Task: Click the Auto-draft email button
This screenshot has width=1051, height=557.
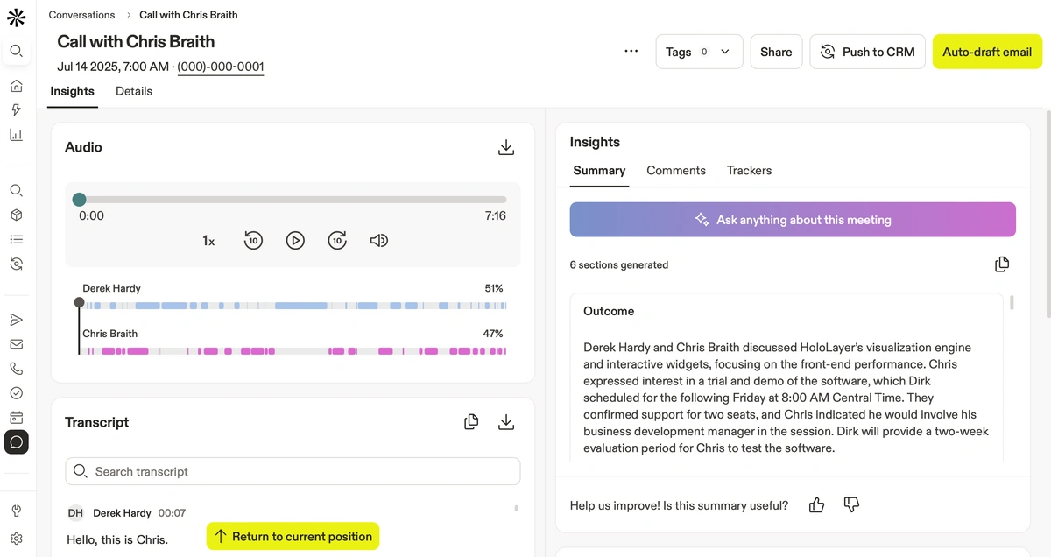Action: (987, 52)
